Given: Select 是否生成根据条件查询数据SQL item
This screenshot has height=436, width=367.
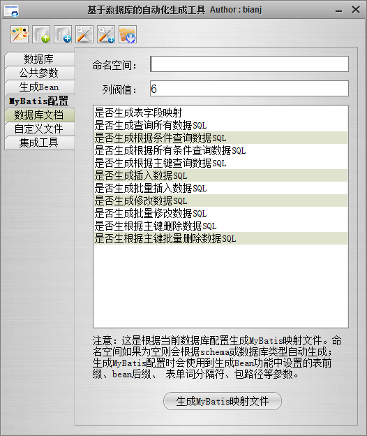Looking at the screenshot, I should pos(220,138).
